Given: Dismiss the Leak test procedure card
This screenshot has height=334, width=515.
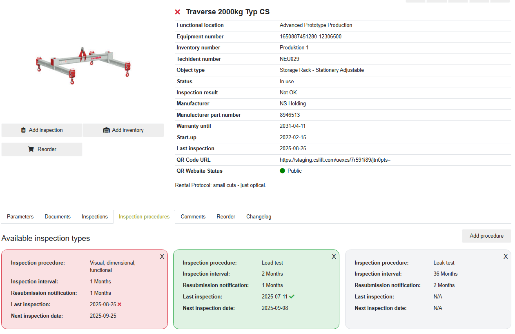Looking at the screenshot, I should (506, 257).
